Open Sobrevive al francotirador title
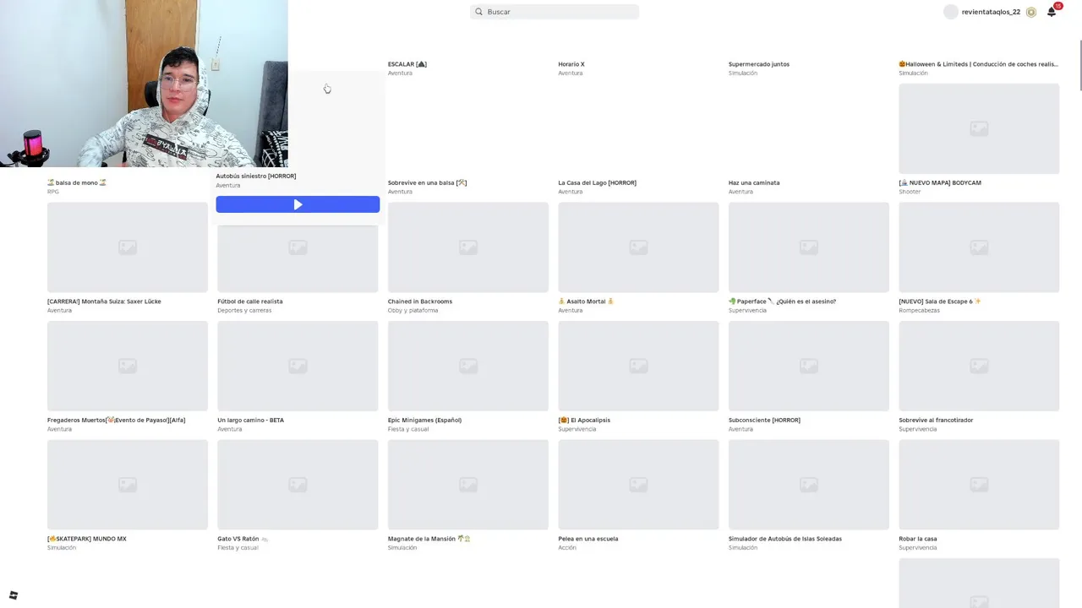1082x608 pixels. 936,420
